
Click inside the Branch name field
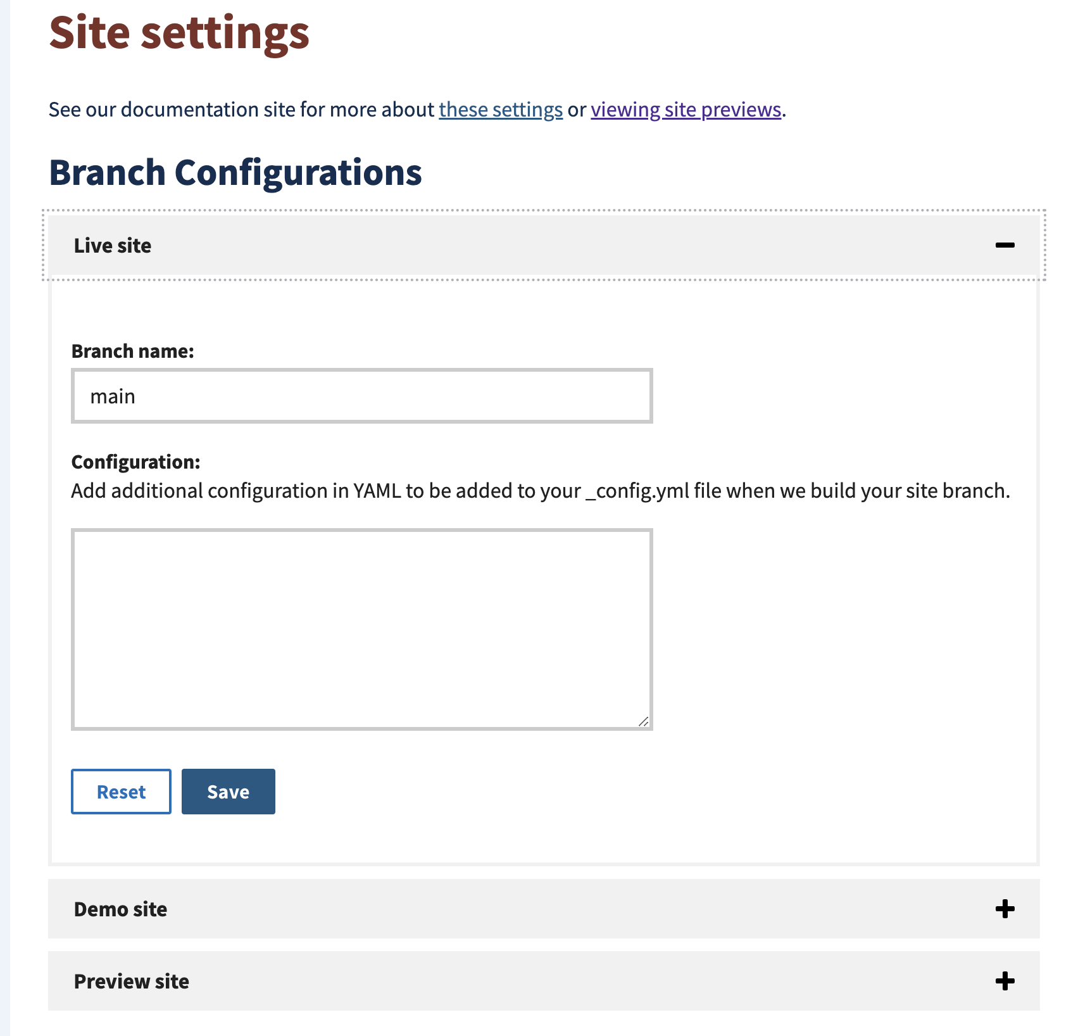361,396
